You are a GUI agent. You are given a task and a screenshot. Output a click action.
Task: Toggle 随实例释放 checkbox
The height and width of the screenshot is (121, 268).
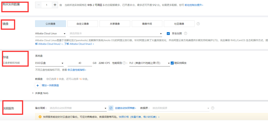(172, 63)
